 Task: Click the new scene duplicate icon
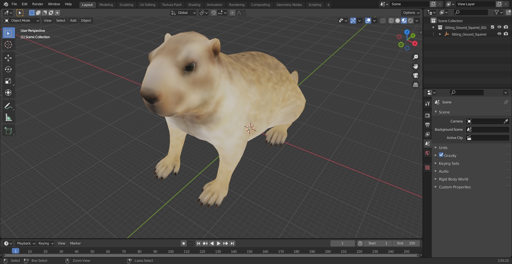pyautogui.click(x=433, y=4)
